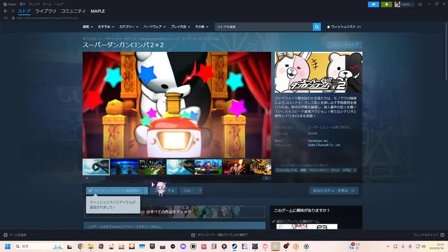The image size is (448, 252).
Task: Open the green notifications bell
Action: coord(386,4)
